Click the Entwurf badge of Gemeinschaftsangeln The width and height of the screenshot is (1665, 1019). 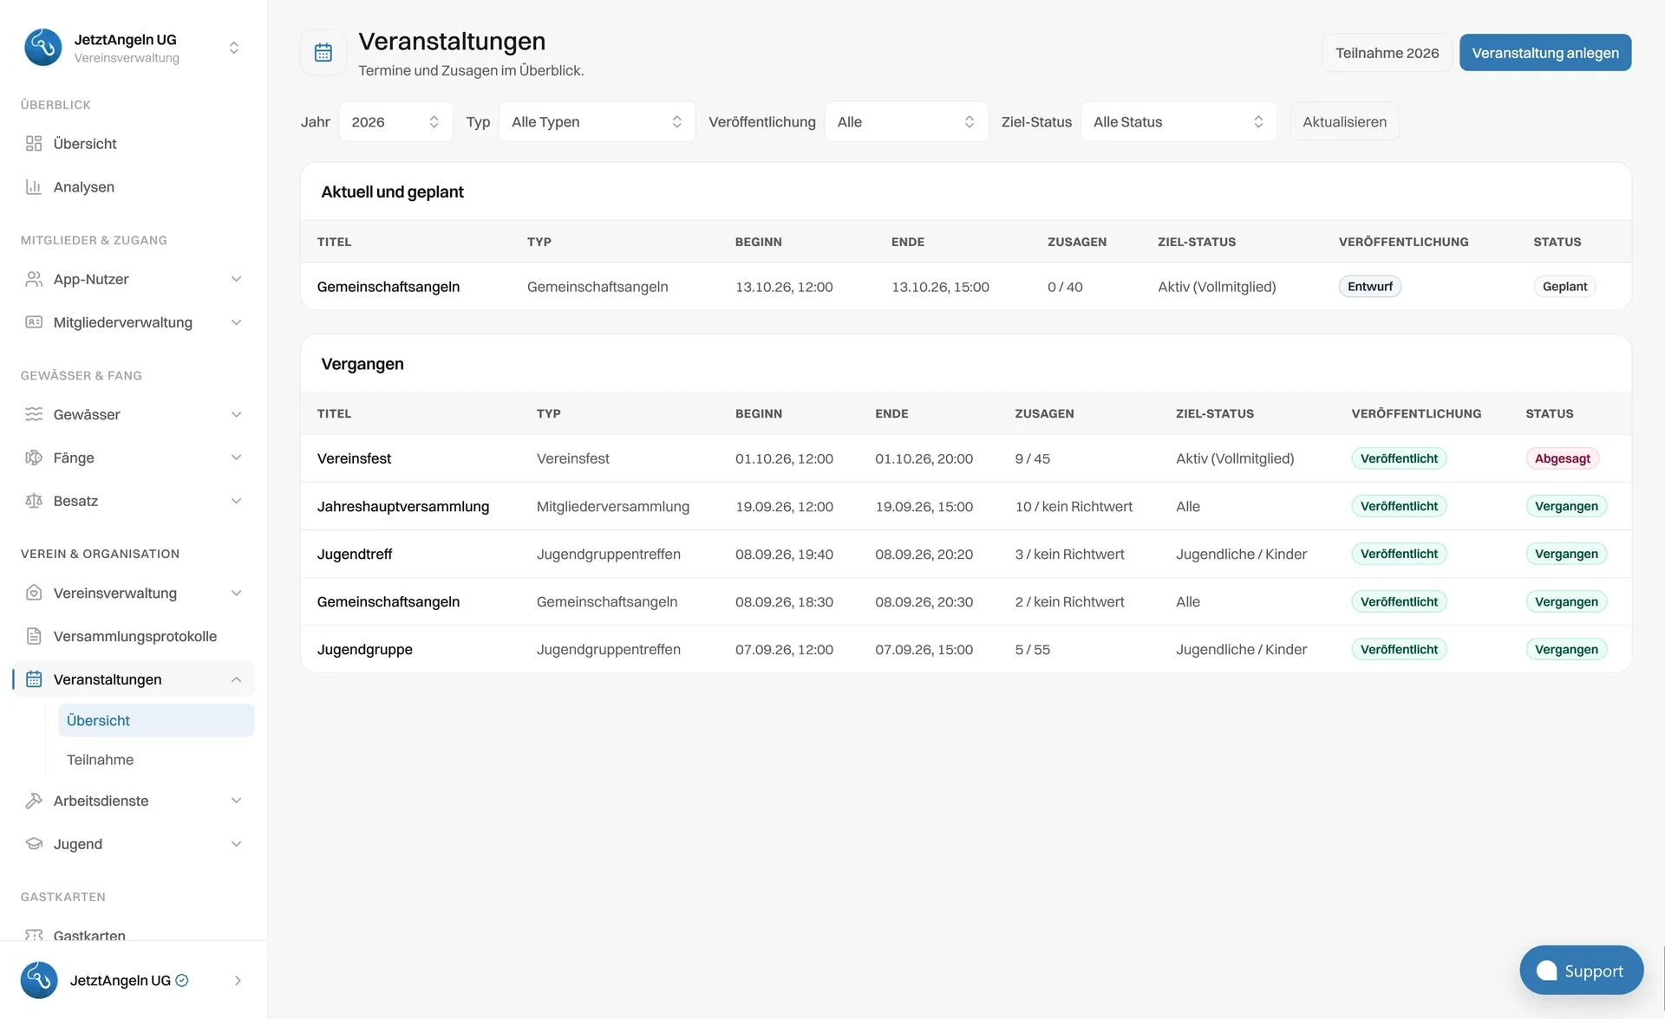click(x=1369, y=287)
